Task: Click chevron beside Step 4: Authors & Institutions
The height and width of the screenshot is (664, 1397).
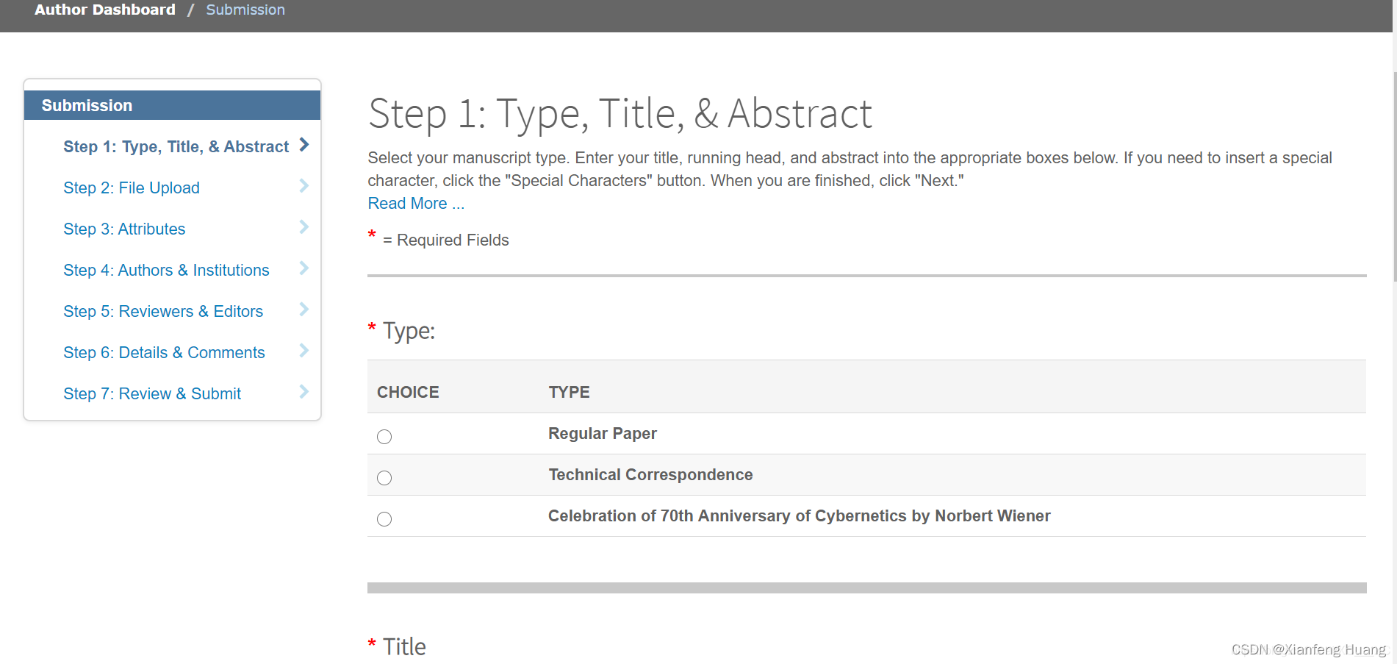Action: tap(304, 268)
